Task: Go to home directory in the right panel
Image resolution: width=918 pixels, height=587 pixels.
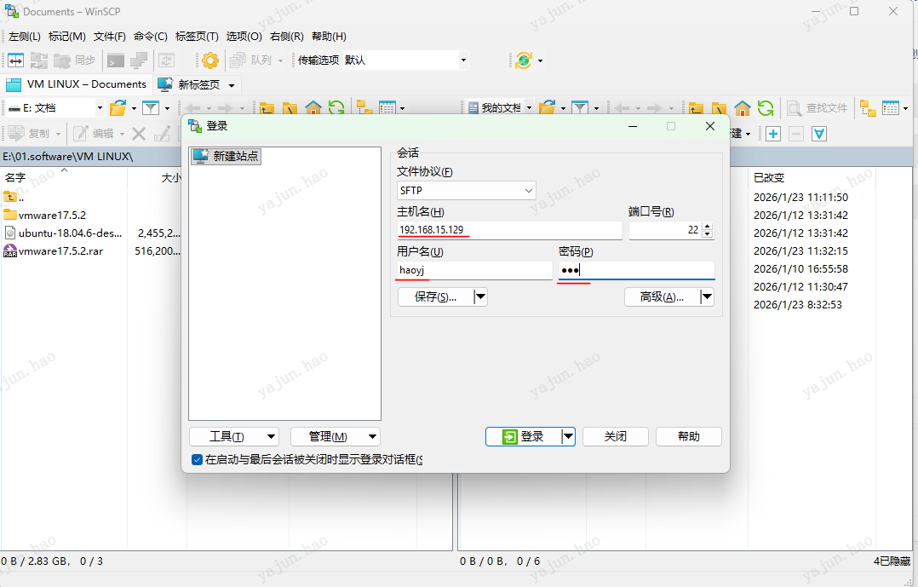Action: [743, 108]
